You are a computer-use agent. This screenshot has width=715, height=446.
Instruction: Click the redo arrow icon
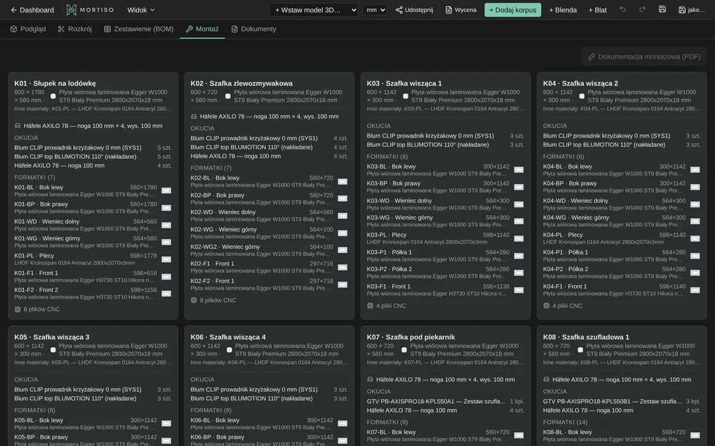coord(642,10)
